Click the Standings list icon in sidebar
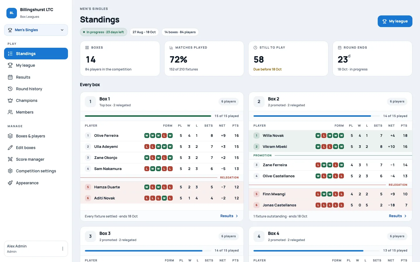Image resolution: width=420 pixels, height=262 pixels. pyautogui.click(x=10, y=54)
